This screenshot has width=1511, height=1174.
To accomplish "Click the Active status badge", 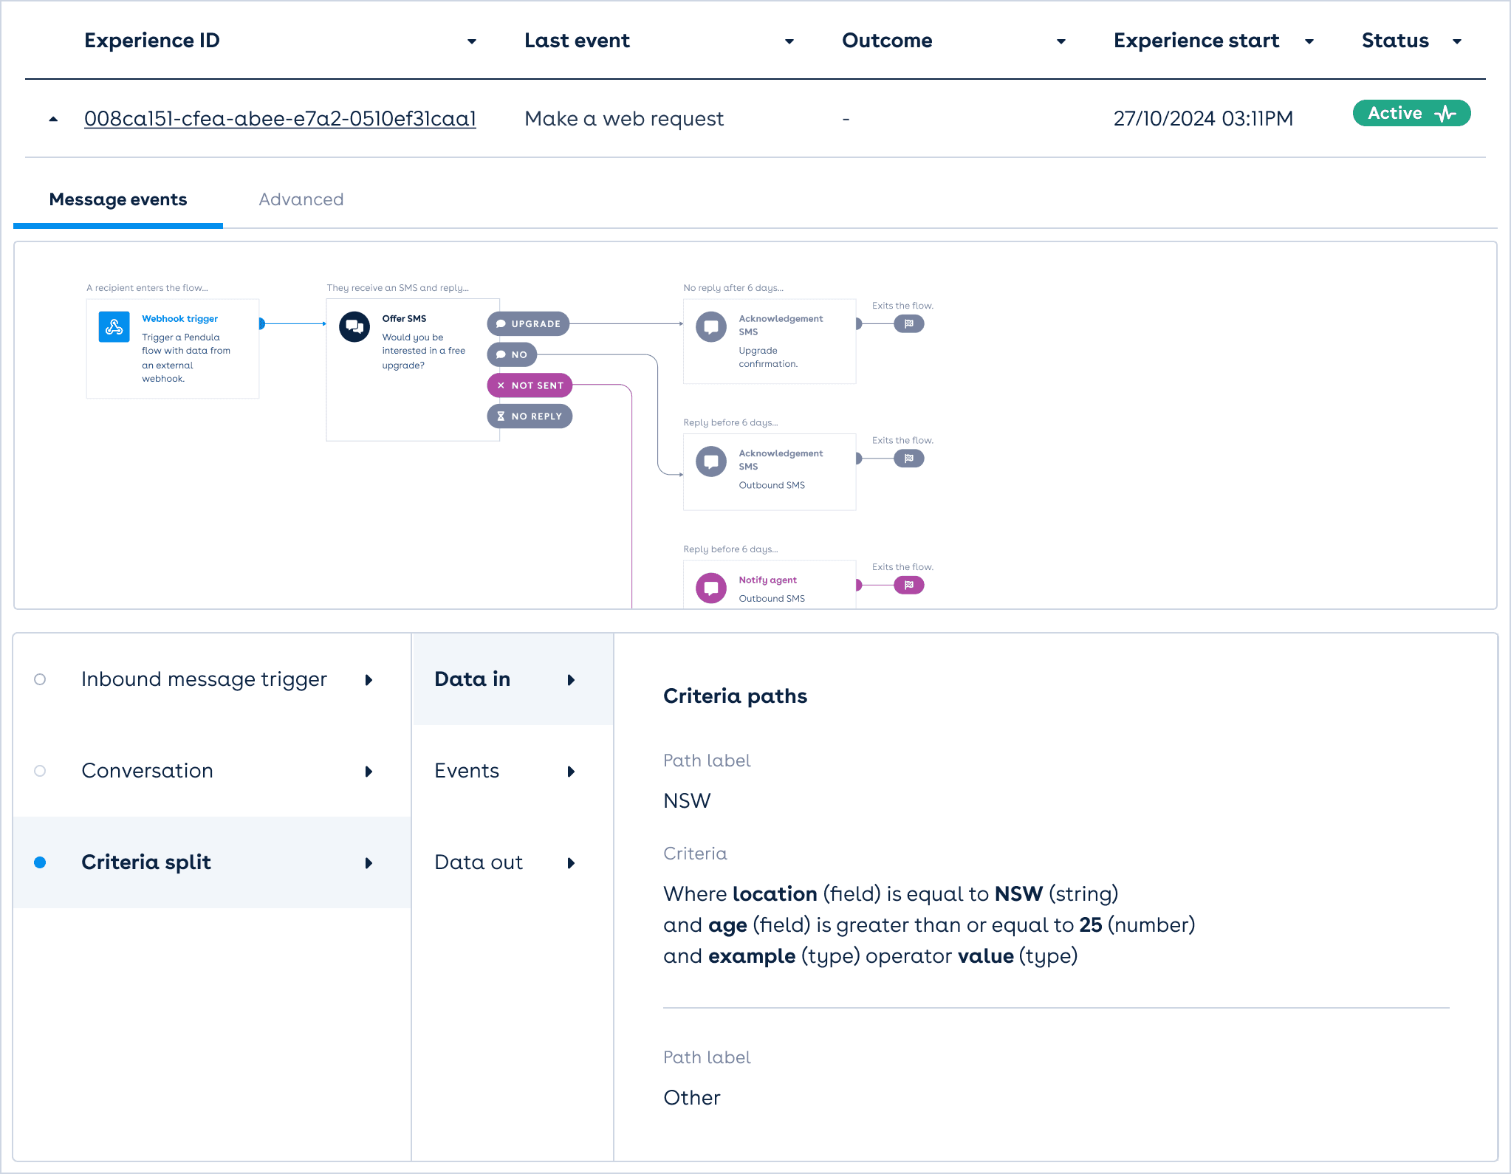I will tap(1411, 113).
